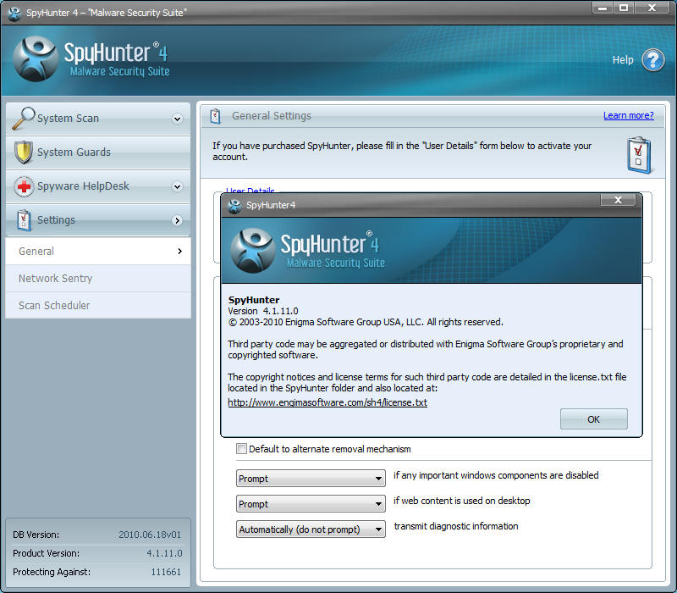Open the windows components disabled Prompt dropdown
This screenshot has height=593, width=677.
click(x=311, y=479)
